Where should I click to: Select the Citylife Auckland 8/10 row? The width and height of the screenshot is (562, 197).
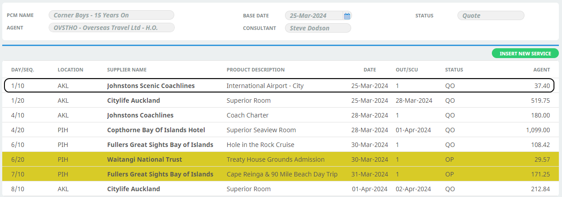coord(281,189)
